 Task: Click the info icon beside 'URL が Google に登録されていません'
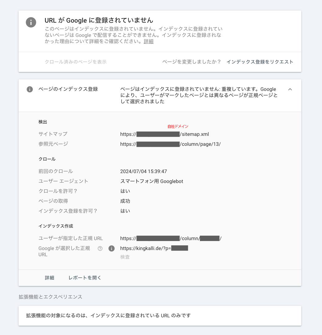pos(31,22)
